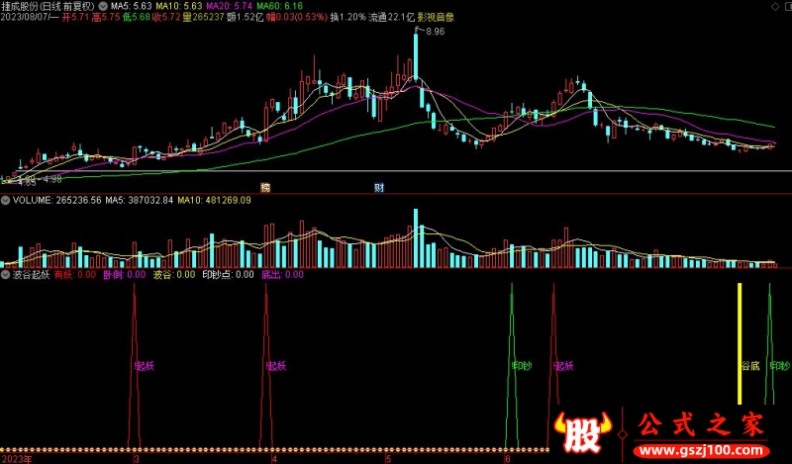
Task: Click the 财 event marker icon
Action: tap(379, 188)
